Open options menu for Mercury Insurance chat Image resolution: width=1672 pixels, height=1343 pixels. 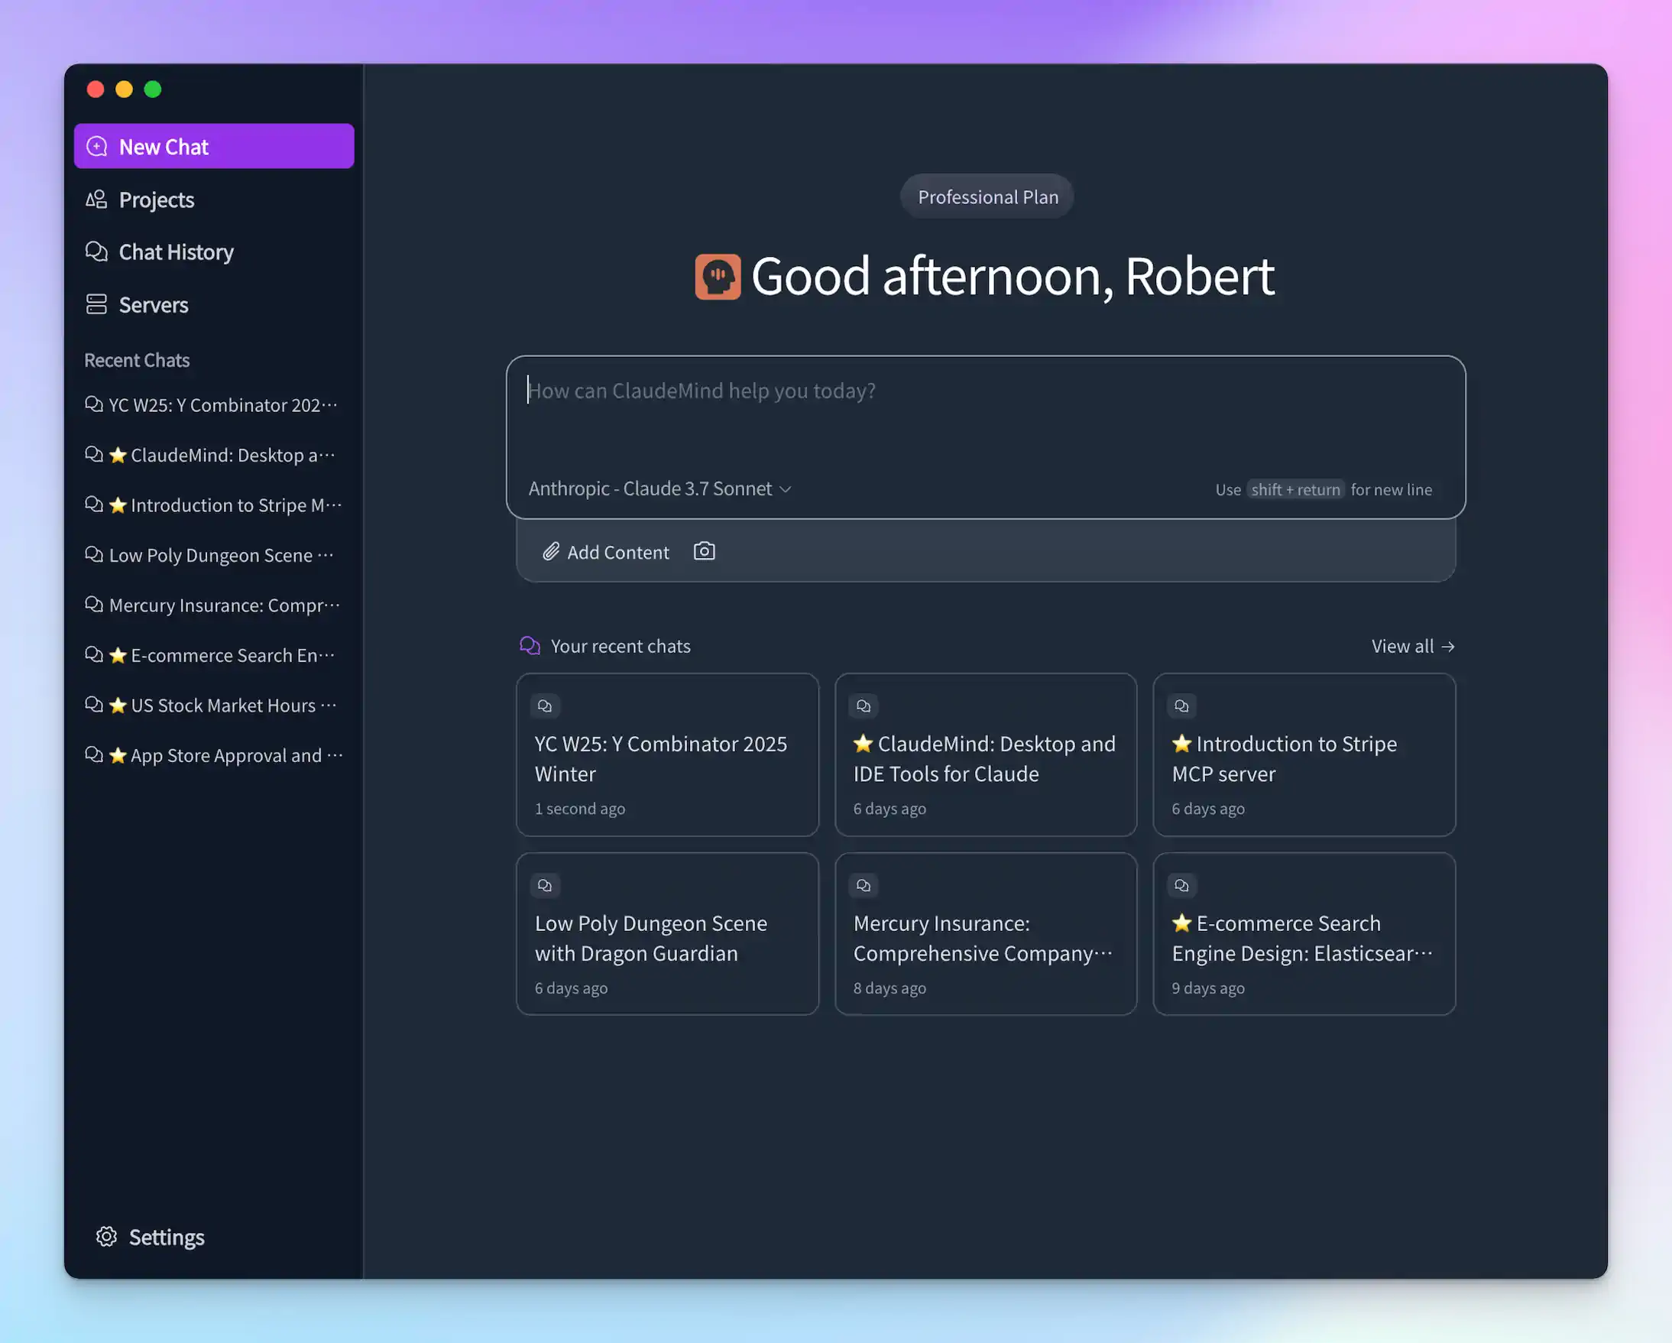pos(335,605)
